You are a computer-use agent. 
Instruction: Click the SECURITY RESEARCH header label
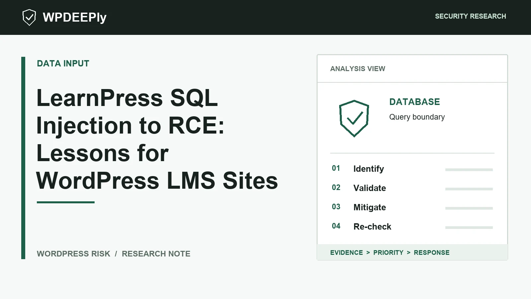[x=471, y=16]
